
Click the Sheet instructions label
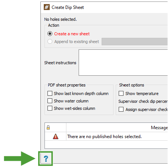[60, 63]
